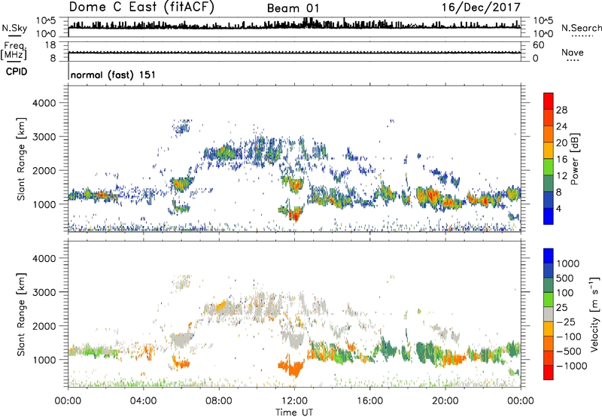
Task: Click the 'Freq. [MHz]' axis label
Action: click(14, 51)
